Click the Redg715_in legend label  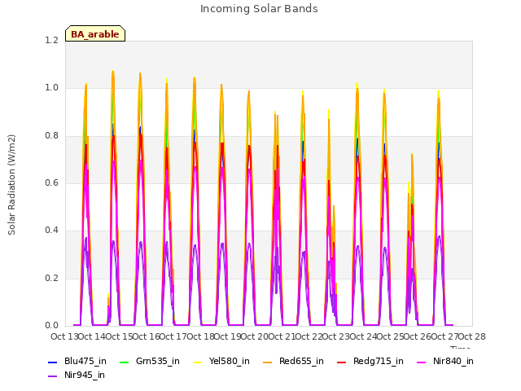click(379, 361)
